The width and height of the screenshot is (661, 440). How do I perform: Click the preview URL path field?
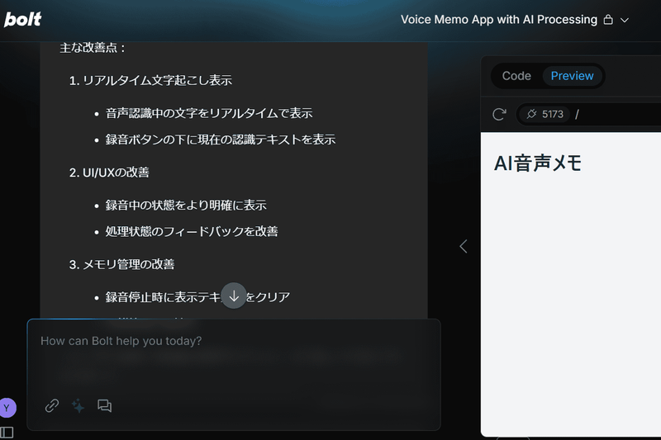617,114
